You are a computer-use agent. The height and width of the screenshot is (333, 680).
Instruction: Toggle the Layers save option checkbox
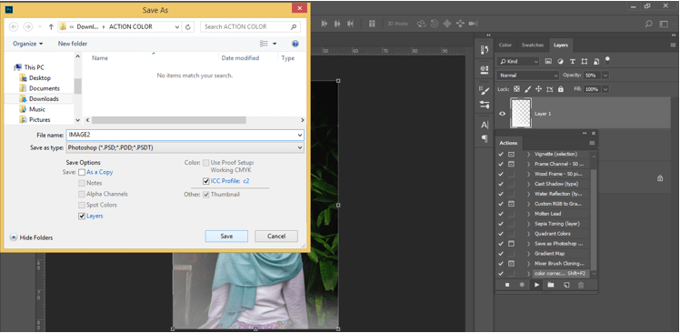82,217
